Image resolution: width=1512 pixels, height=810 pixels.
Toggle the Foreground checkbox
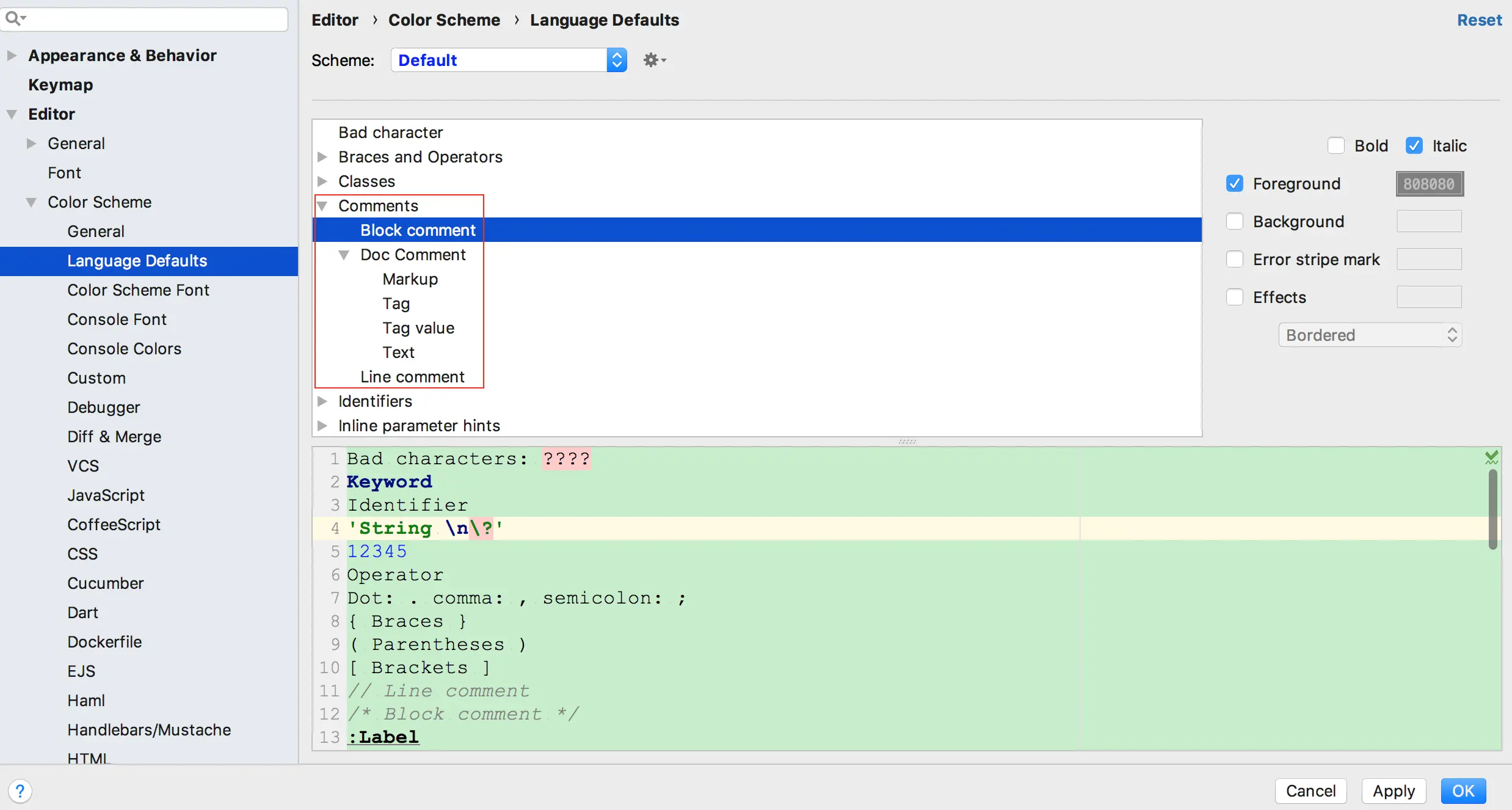[x=1234, y=184]
